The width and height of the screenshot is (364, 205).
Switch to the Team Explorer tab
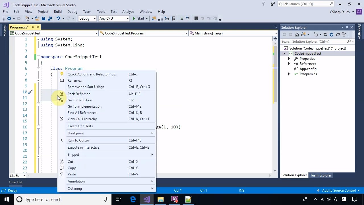point(321,175)
